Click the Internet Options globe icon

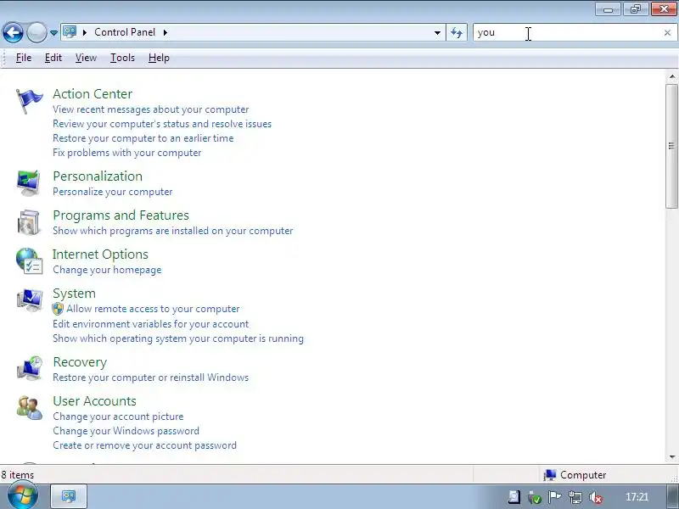pyautogui.click(x=29, y=261)
